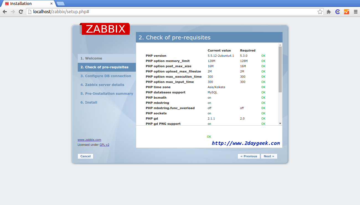The image size is (360, 205).
Task: Open the GPL v2 license link
Action: point(104,145)
